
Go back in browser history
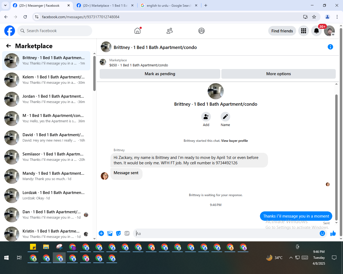pos(6,17)
